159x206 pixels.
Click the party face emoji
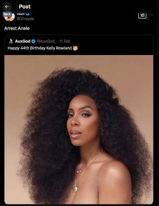[x=75, y=48]
